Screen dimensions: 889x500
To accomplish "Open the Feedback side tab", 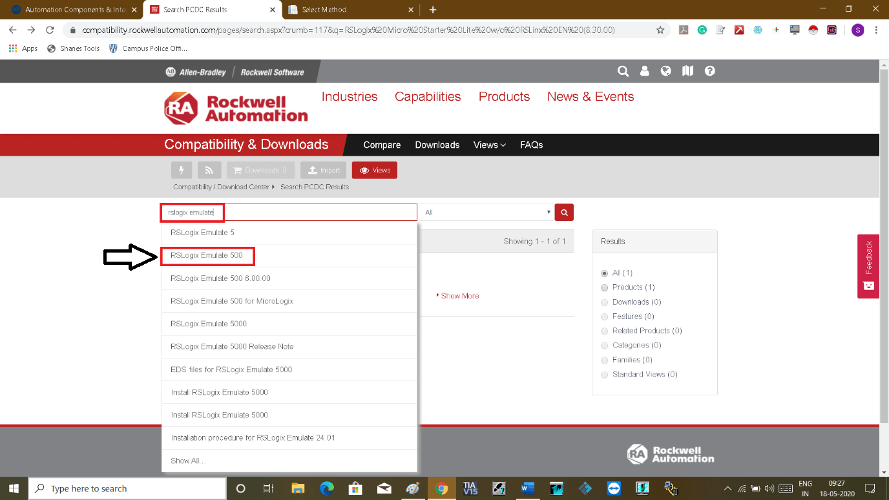I will tap(868, 266).
